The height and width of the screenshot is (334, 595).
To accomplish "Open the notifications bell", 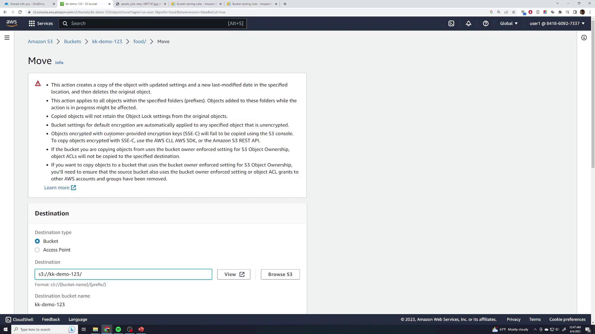I will [468, 24].
